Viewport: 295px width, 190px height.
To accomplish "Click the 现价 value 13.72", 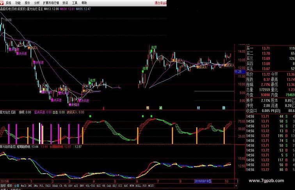I will (266, 75).
